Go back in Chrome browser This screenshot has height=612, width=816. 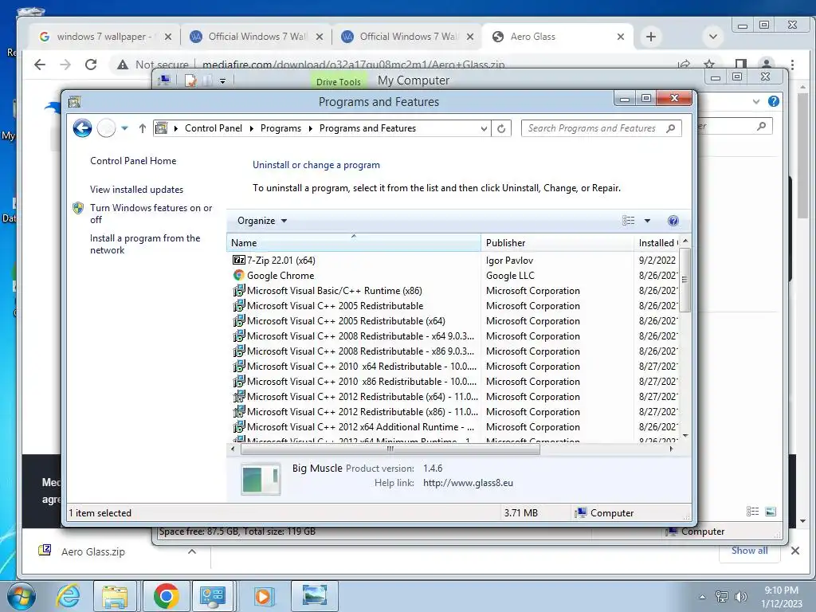40,65
